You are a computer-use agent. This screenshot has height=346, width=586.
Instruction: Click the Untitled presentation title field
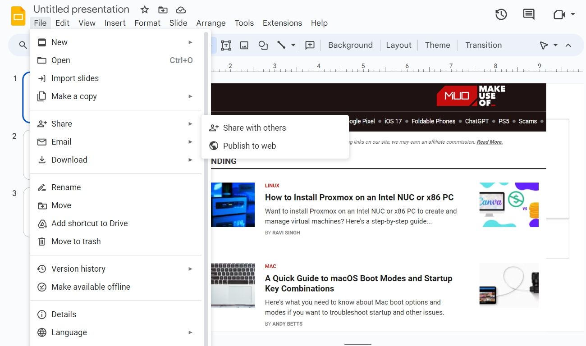tap(82, 9)
